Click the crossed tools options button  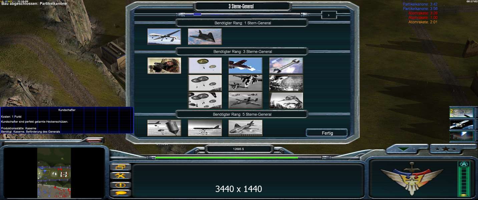point(121,176)
